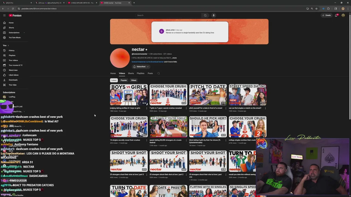Go back in the browser
The width and height of the screenshot is (351, 197).
(3, 8)
